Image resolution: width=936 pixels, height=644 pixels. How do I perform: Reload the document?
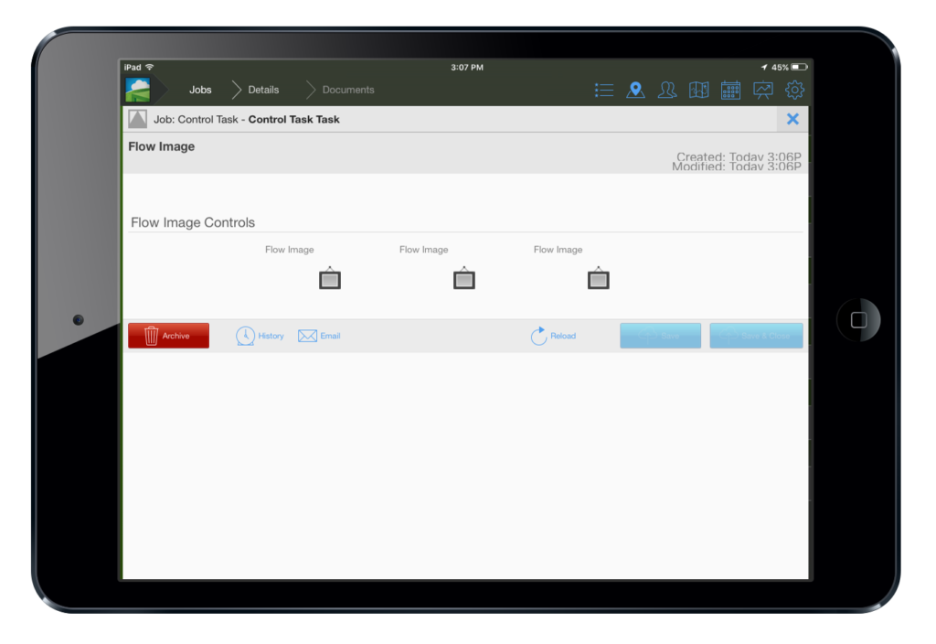click(553, 336)
